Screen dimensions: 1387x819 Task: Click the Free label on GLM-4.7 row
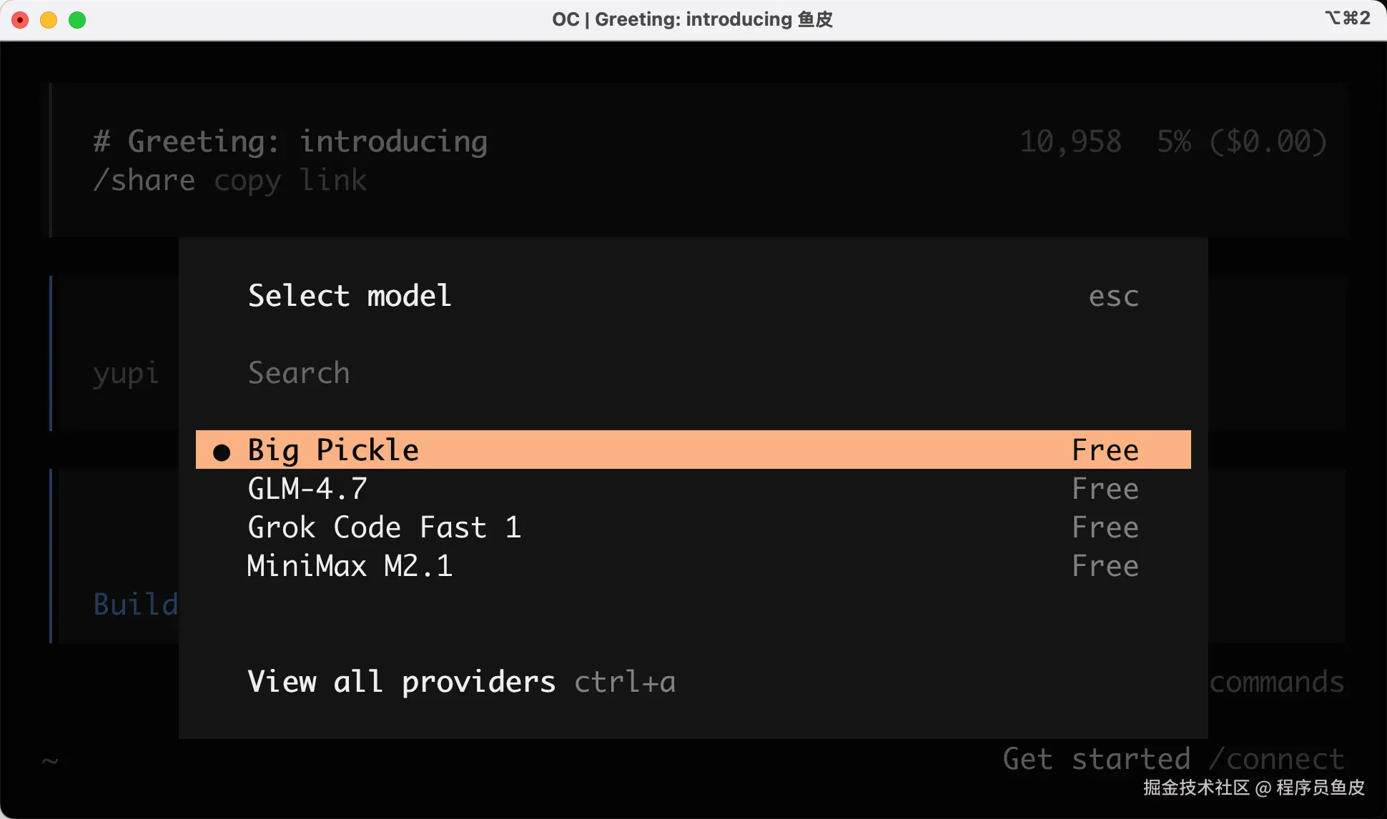pos(1105,489)
